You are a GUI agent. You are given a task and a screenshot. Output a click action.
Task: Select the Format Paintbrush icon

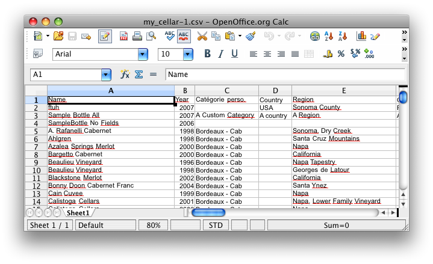tap(251, 36)
